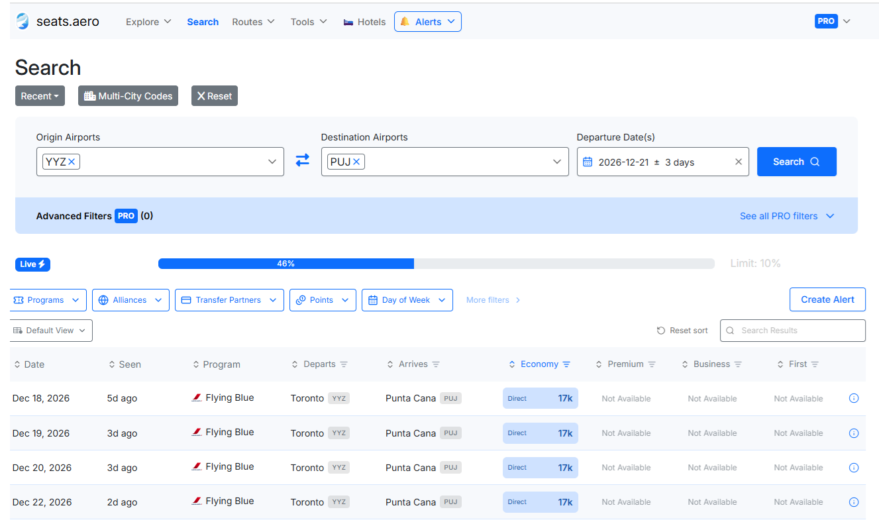Viewport: 879px width, 524px height.
Task: Sort by Seen column
Action: point(125,364)
